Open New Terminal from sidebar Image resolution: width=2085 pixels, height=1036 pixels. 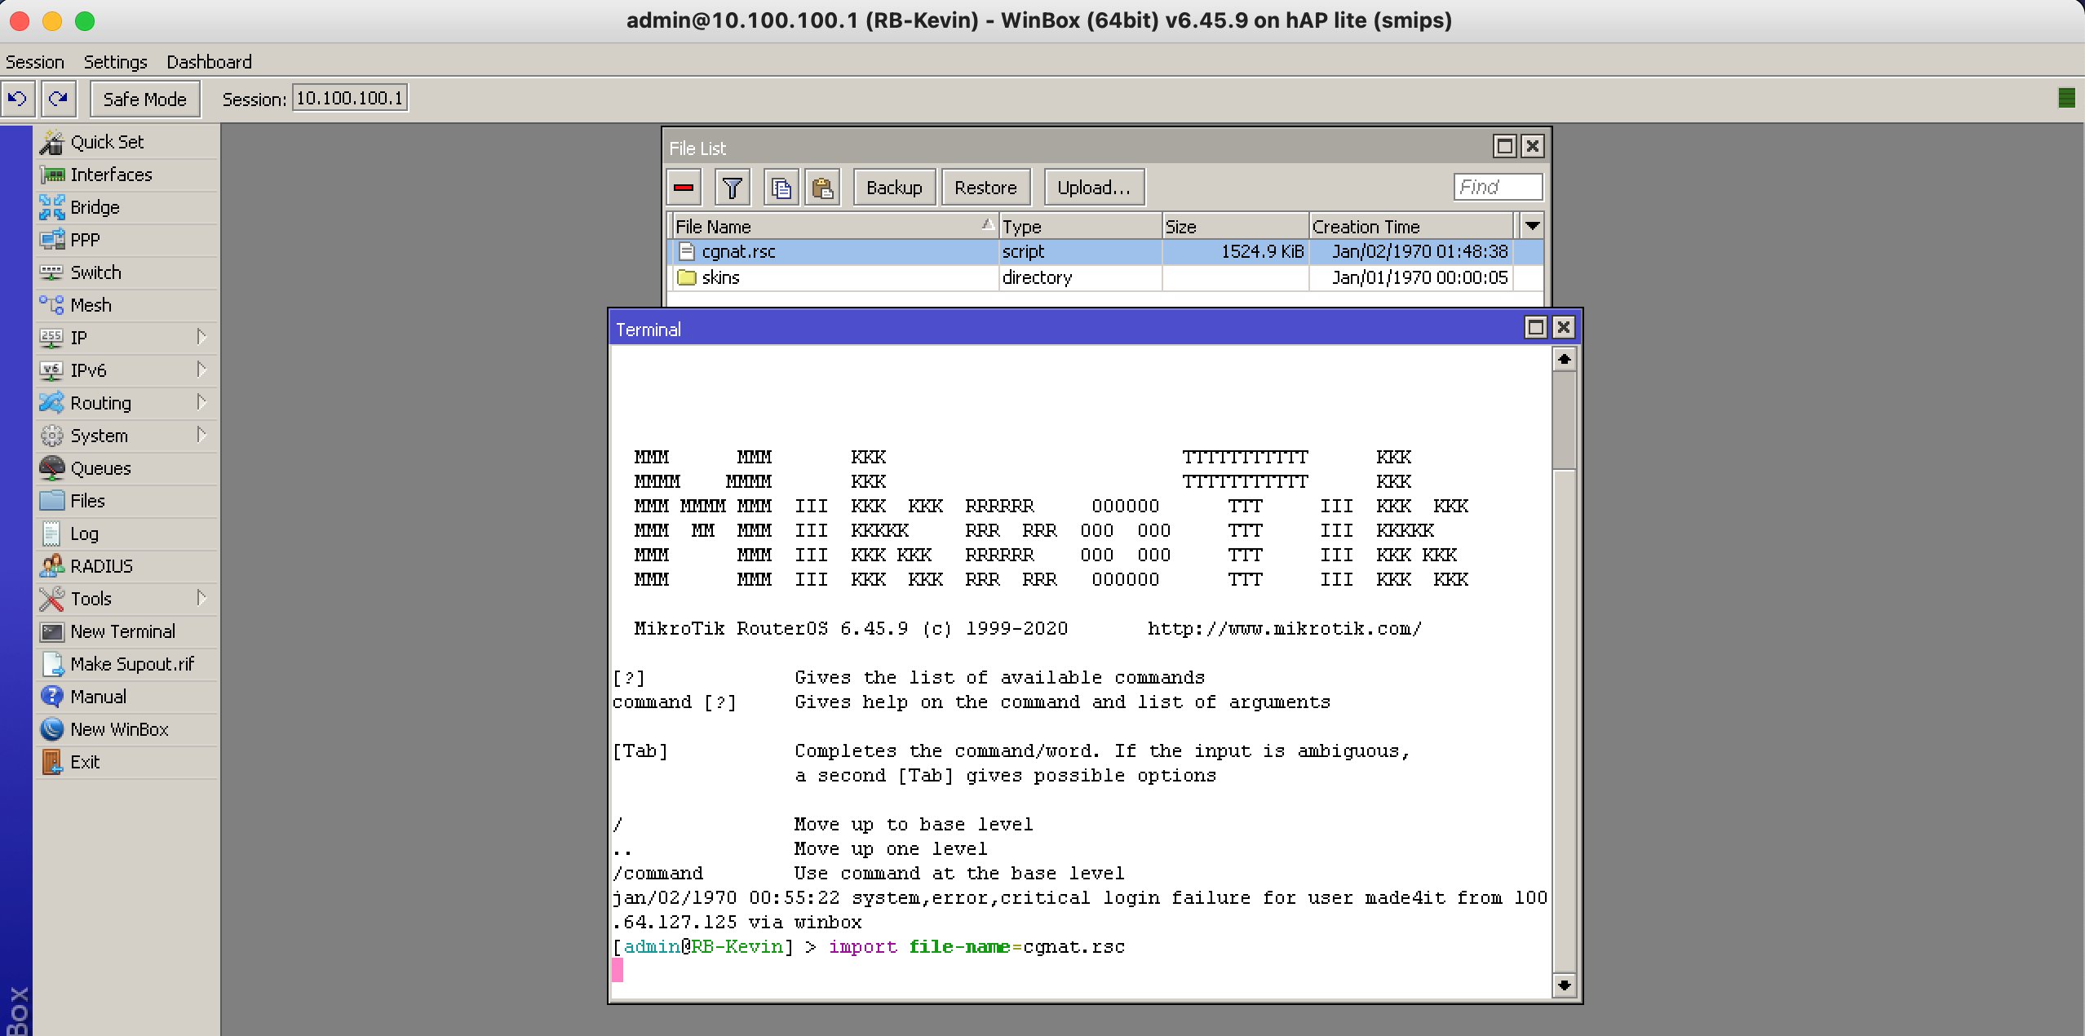click(126, 631)
